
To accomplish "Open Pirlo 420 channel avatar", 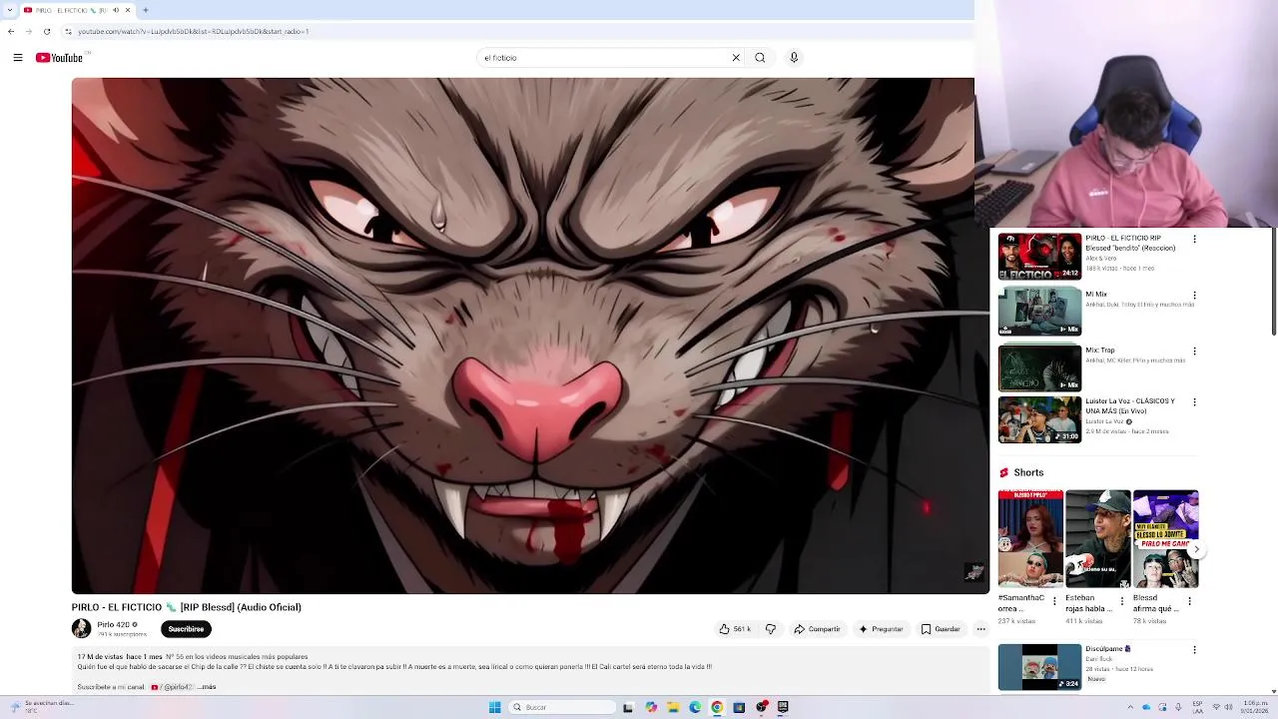I will point(81,628).
